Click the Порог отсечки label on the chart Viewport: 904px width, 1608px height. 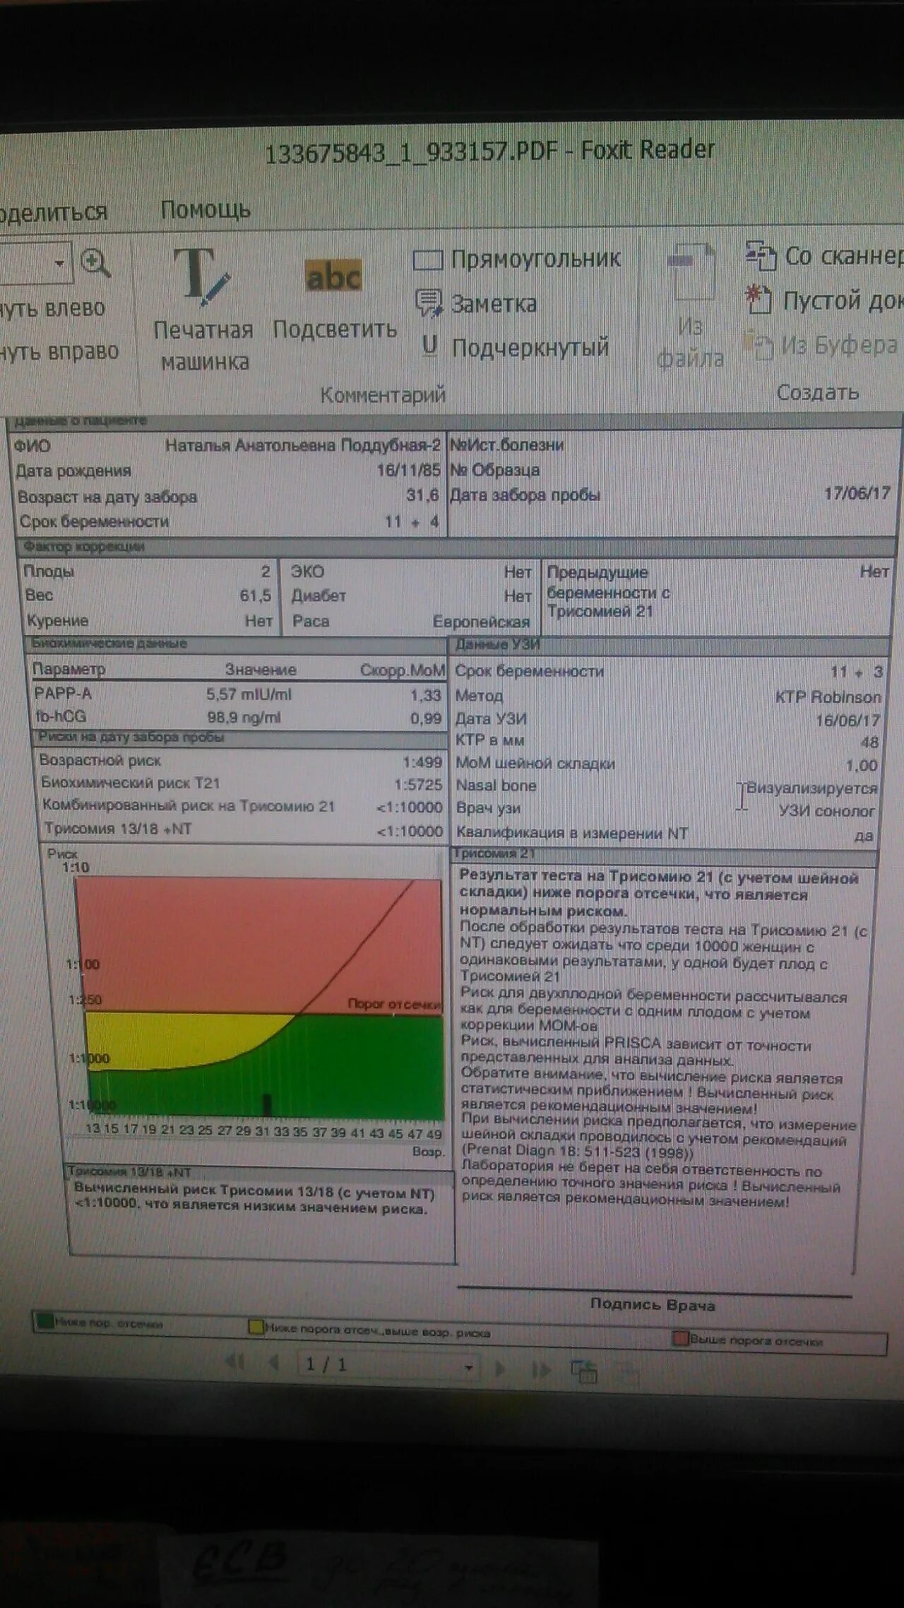pyautogui.click(x=393, y=1003)
